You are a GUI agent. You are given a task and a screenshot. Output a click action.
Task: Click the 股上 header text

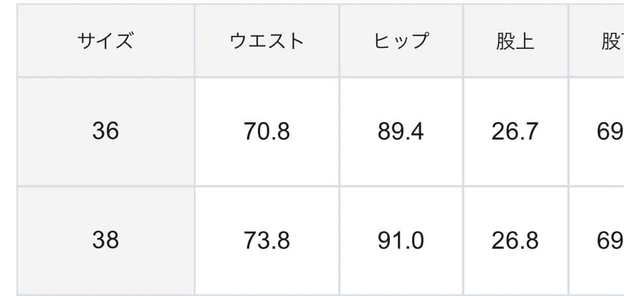pos(515,41)
